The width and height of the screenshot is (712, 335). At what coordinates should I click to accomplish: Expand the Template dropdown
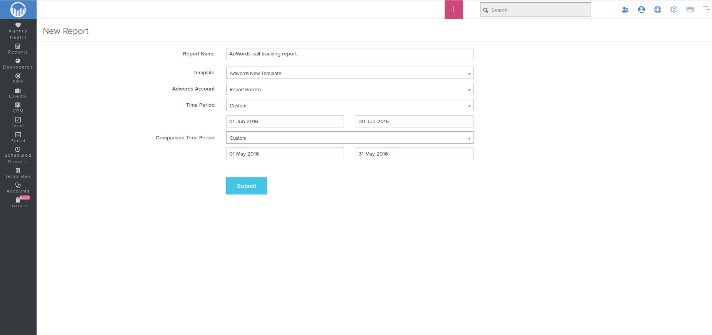[349, 73]
